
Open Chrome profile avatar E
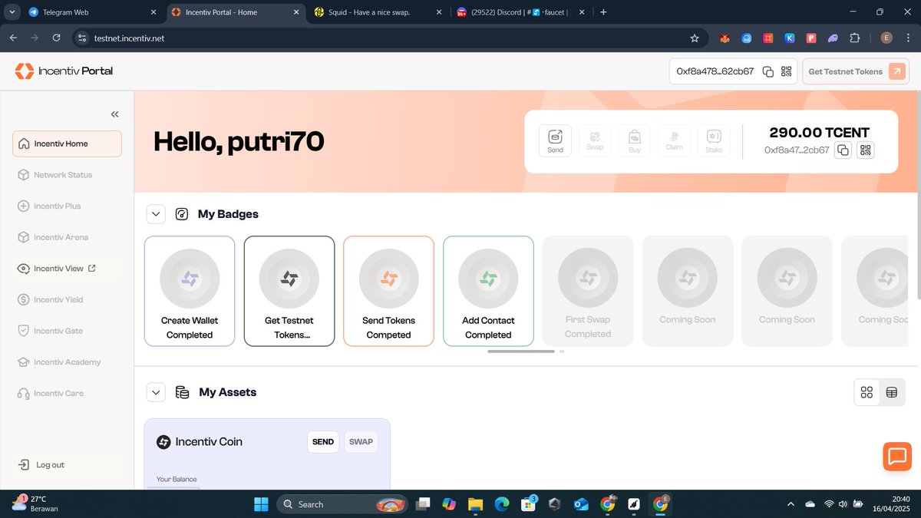pos(886,38)
